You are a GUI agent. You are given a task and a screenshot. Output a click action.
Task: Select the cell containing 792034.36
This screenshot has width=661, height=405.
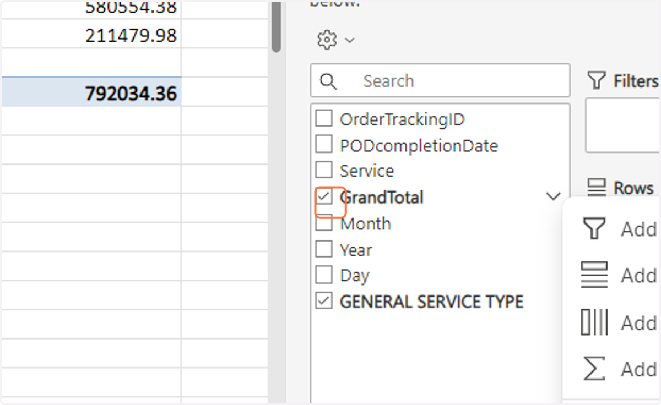coord(91,93)
